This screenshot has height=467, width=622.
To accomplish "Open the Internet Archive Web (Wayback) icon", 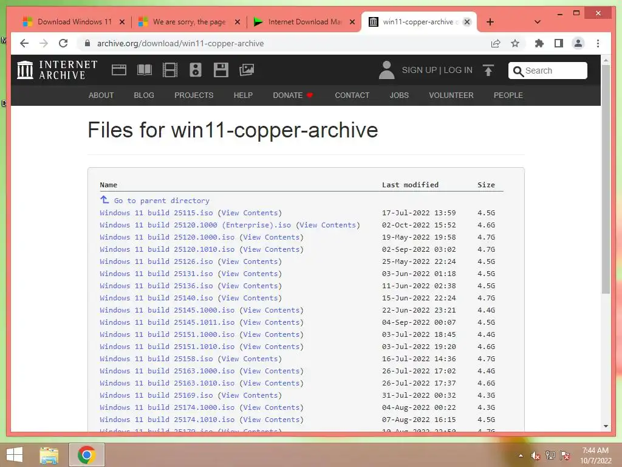I will coord(118,70).
